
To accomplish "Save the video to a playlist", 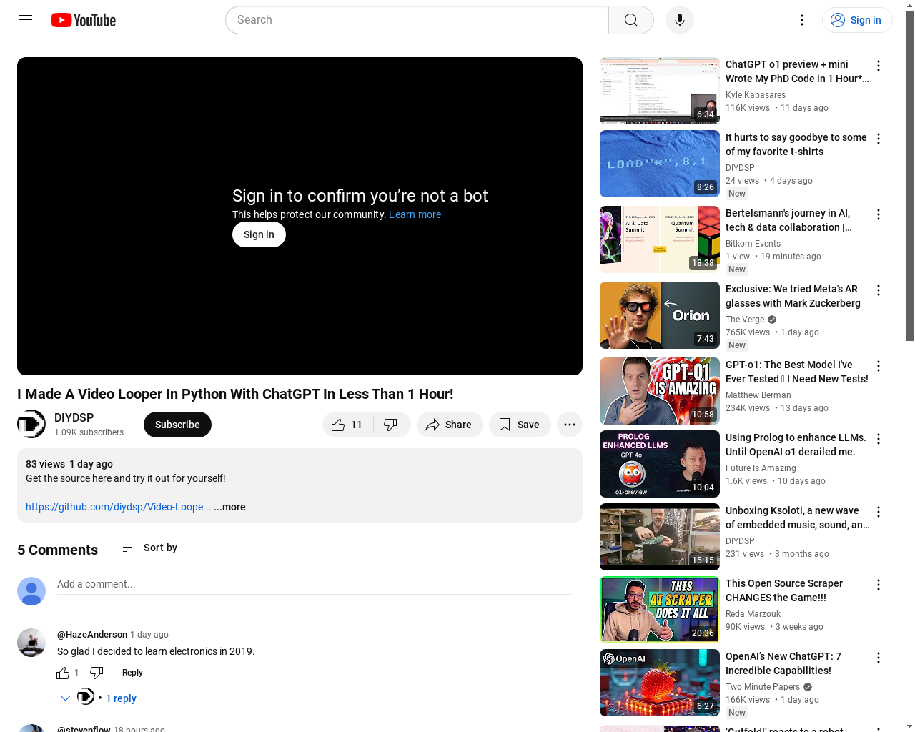I will (x=520, y=425).
